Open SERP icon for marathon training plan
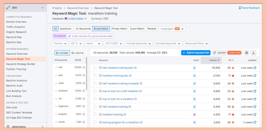This screenshot has width=266, height=131. pyautogui.click(x=130, y=76)
